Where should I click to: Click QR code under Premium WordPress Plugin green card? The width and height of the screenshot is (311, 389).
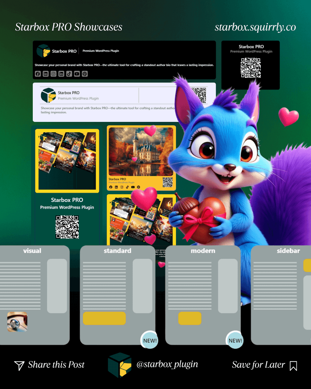(x=67, y=227)
